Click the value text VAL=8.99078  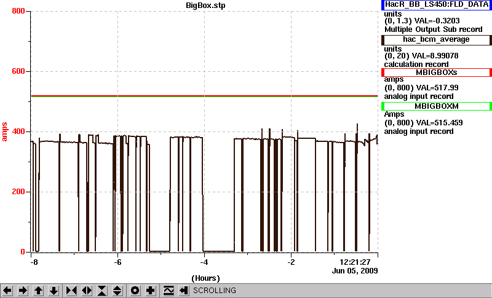(437, 56)
